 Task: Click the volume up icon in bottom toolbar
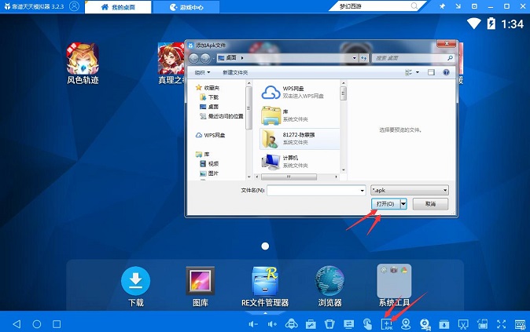tap(272, 324)
